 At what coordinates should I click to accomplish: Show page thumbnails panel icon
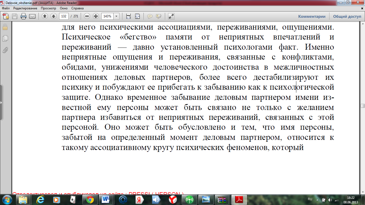tap(5, 38)
